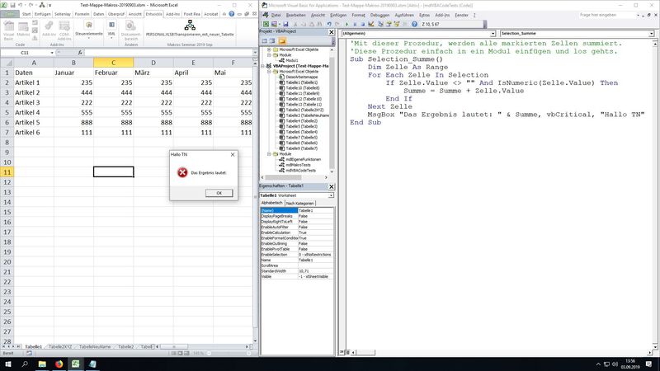Run the macro with the green play icon
660x371 pixels.
point(346,24)
